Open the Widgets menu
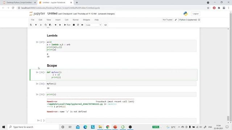The height and width of the screenshot is (130, 232). coord(86,20)
